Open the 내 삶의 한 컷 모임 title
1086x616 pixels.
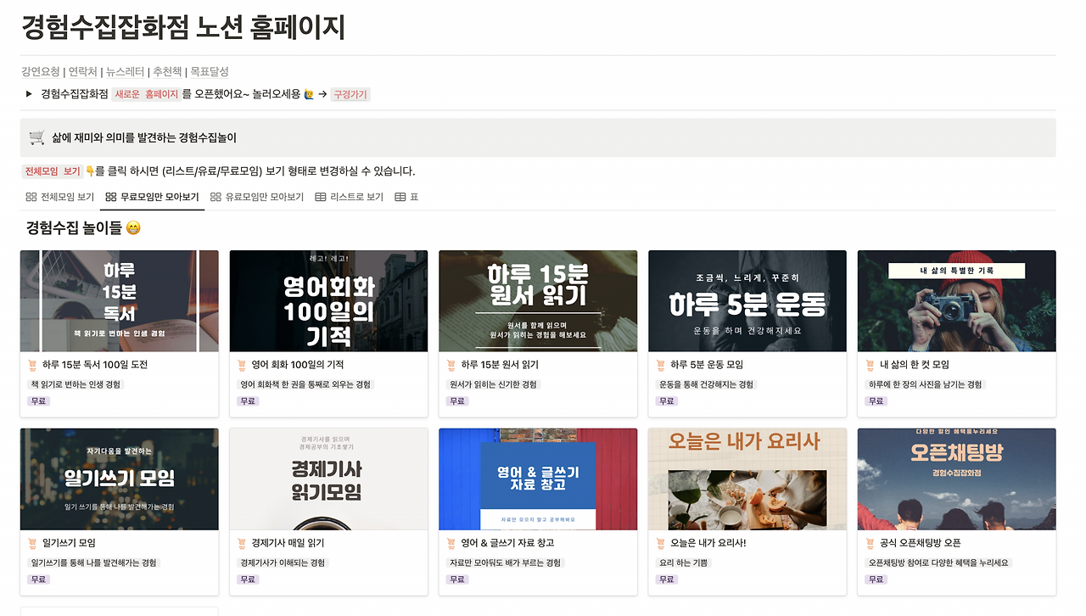pos(915,365)
